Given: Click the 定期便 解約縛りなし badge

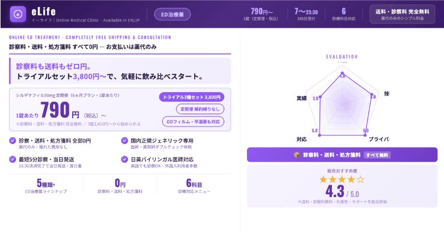Looking at the screenshot, I should 200,108.
